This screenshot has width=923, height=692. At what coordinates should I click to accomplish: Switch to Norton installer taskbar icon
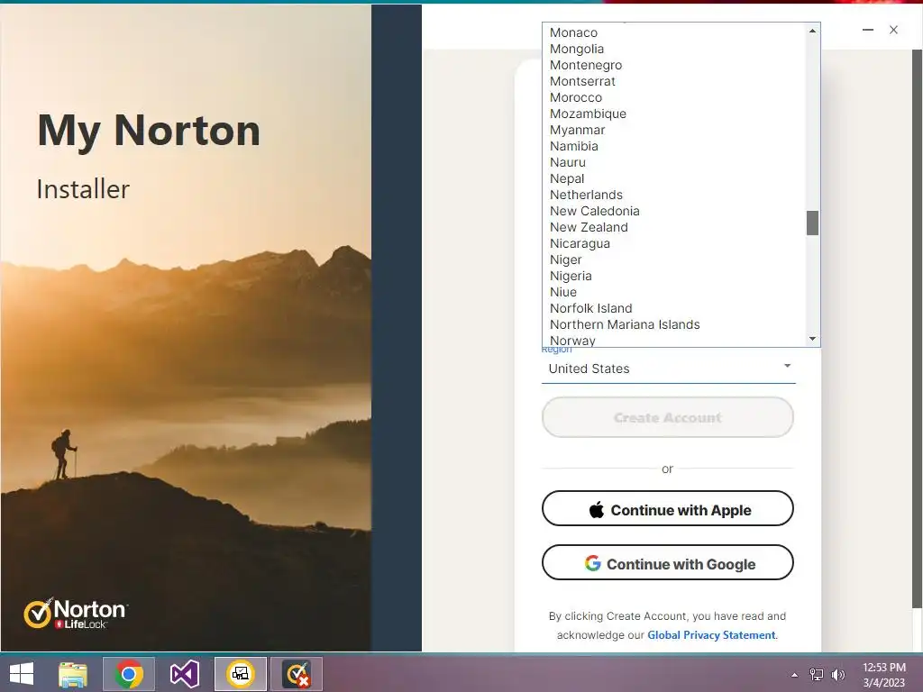(241, 674)
